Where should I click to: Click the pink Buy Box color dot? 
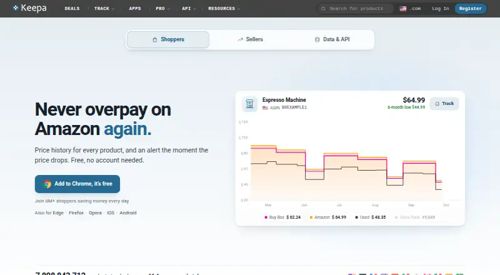tap(266, 217)
